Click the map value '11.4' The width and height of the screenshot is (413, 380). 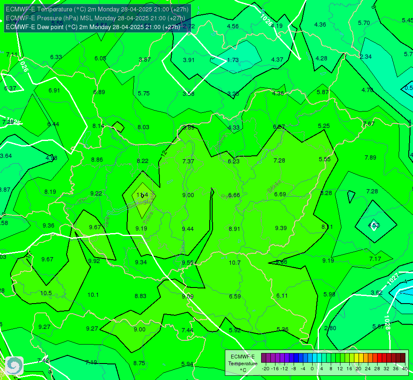pos(142,195)
